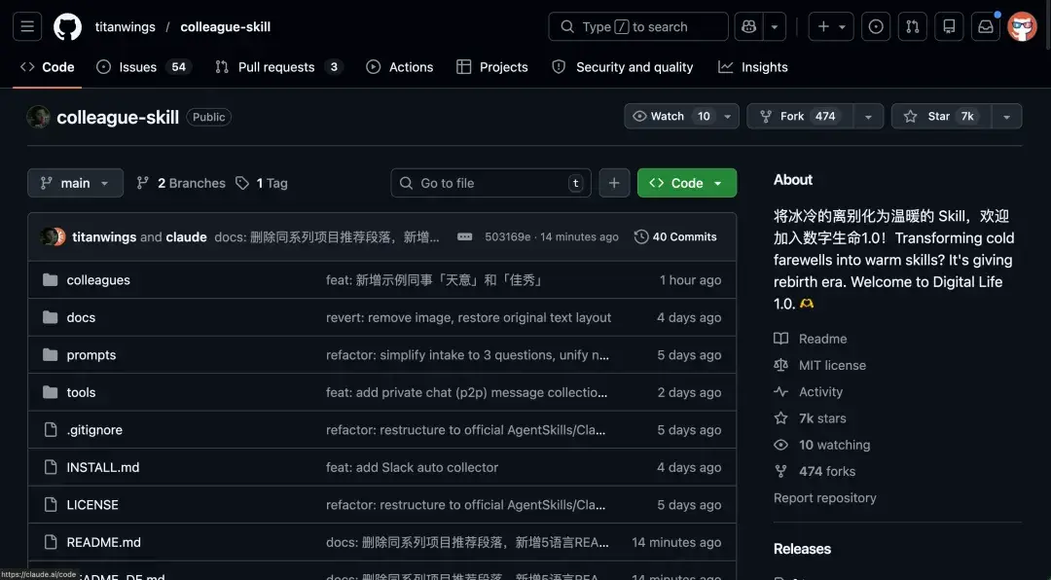
Task: Click the GitHub logo home icon
Action: [67, 27]
